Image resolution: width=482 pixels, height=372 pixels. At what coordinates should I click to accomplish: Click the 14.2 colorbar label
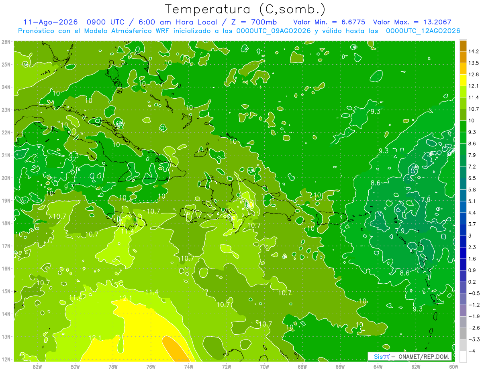coord(474,51)
